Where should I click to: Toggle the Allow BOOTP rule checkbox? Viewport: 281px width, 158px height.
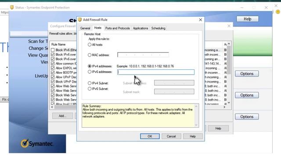pos(53,72)
